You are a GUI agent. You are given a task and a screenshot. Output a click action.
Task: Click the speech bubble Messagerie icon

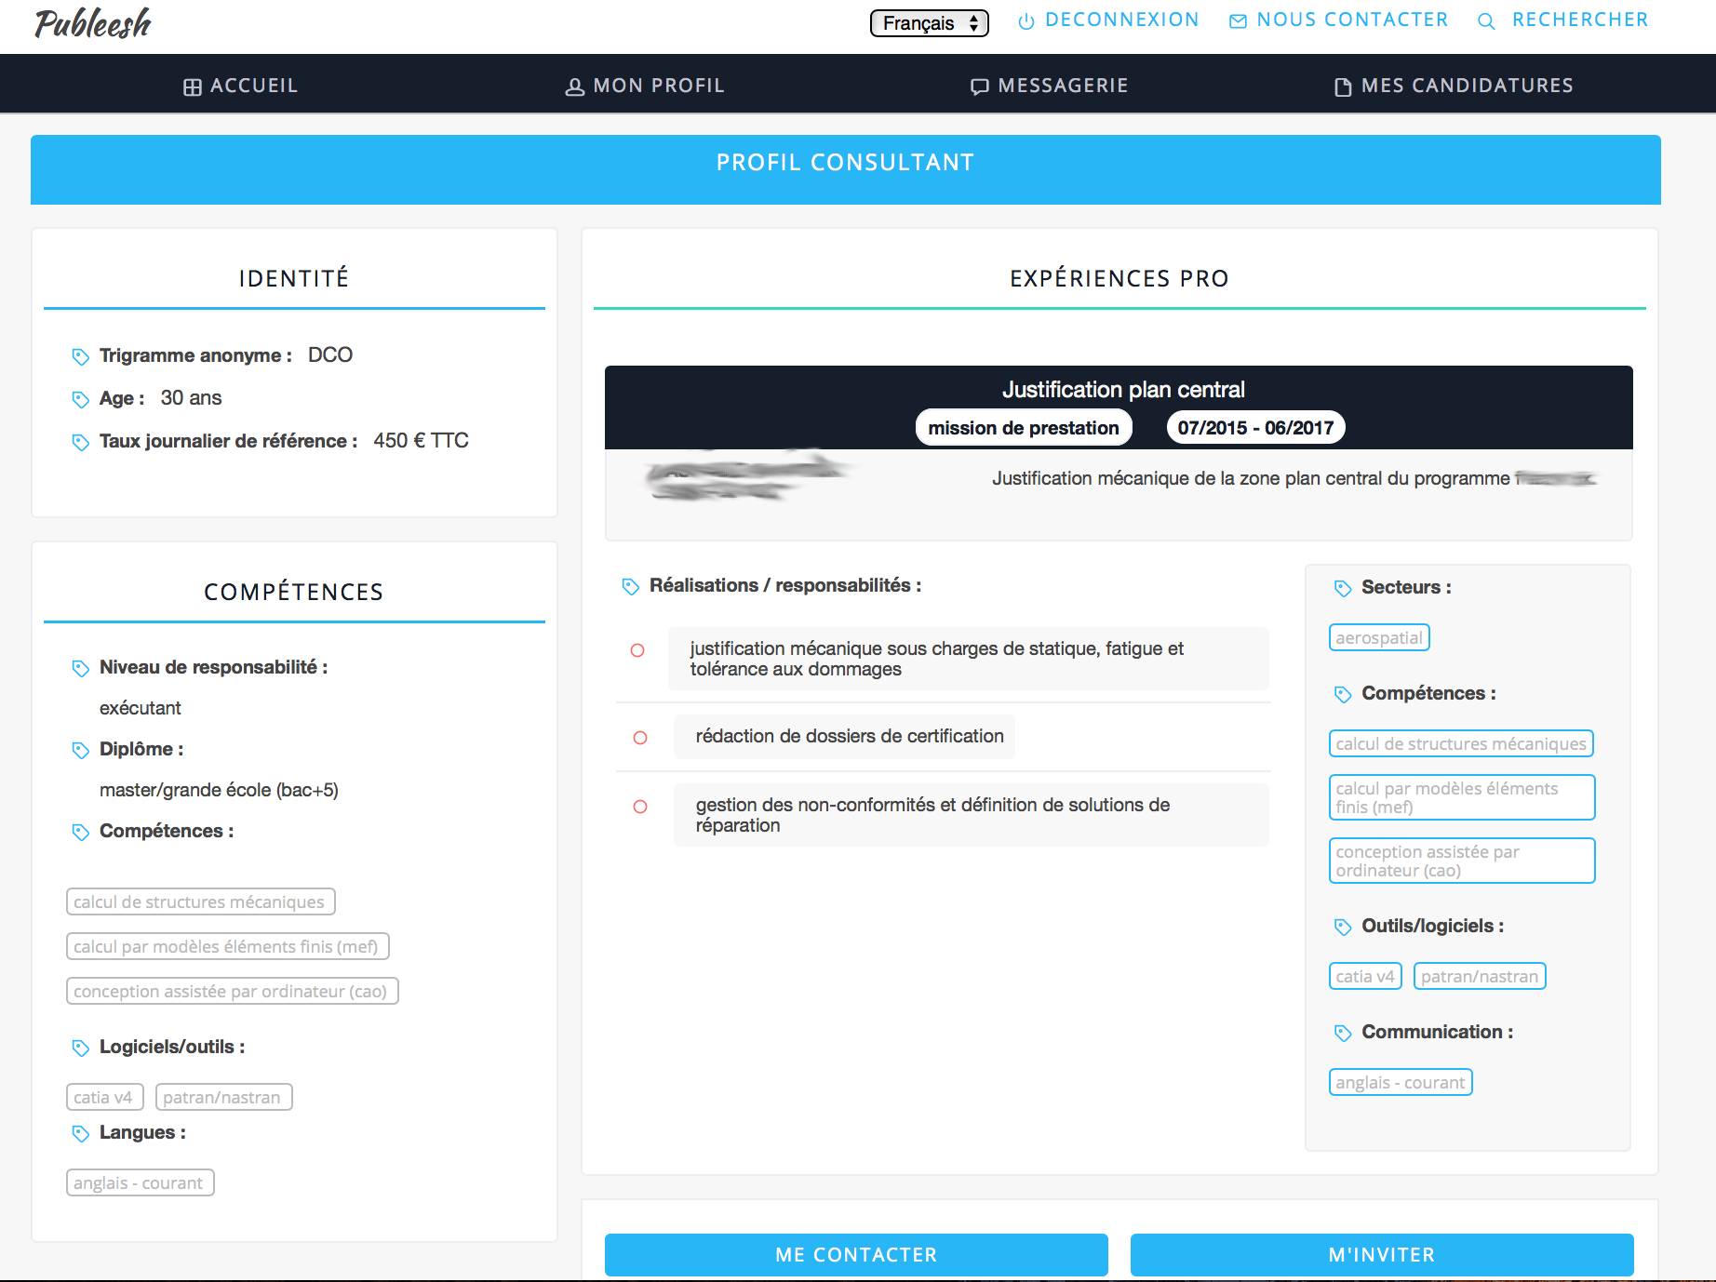(x=979, y=87)
